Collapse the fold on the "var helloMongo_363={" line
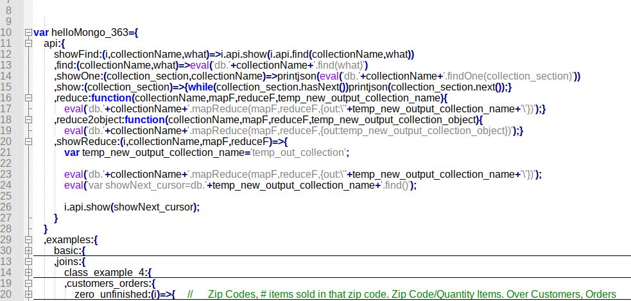The width and height of the screenshot is (631, 301). 28,33
